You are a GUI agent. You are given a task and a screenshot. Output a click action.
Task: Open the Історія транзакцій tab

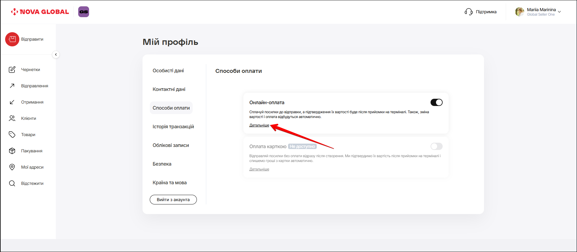[x=173, y=127]
